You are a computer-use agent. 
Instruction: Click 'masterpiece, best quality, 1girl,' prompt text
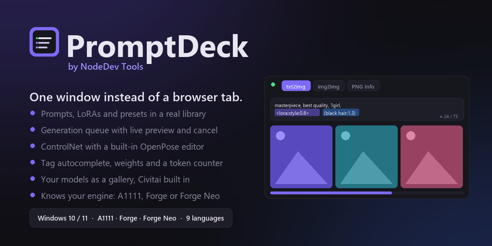pyautogui.click(x=308, y=105)
